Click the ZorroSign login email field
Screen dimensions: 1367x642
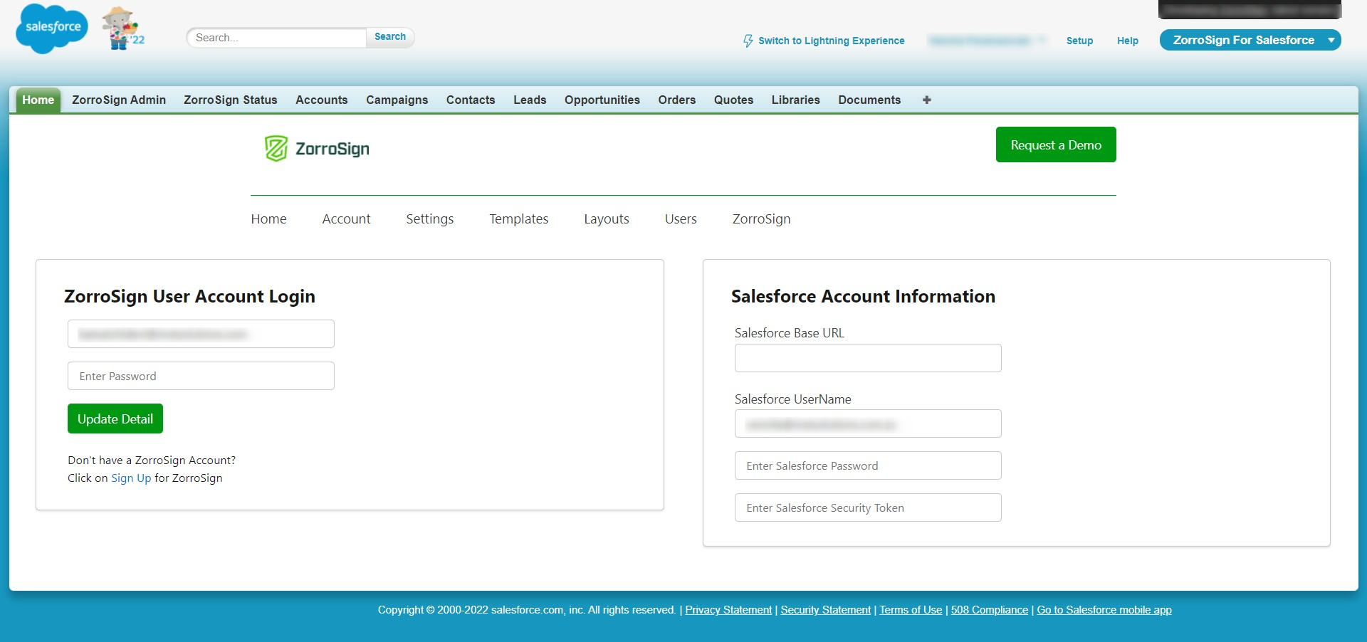click(201, 334)
